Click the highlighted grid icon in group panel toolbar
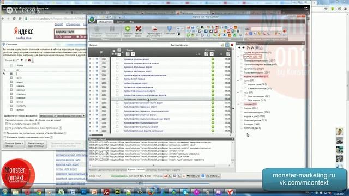The image size is (349, 196). tap(257, 48)
